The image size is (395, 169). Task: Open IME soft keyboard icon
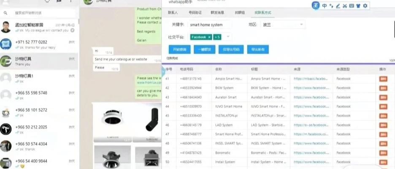click(352, 6)
